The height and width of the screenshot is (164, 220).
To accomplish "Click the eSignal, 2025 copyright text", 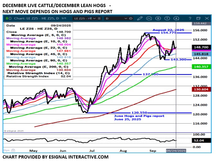I will 14,131.
